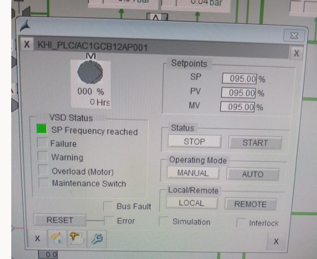Click the SP setpoint value field
Screen dimensions: 317x259
click(x=239, y=78)
